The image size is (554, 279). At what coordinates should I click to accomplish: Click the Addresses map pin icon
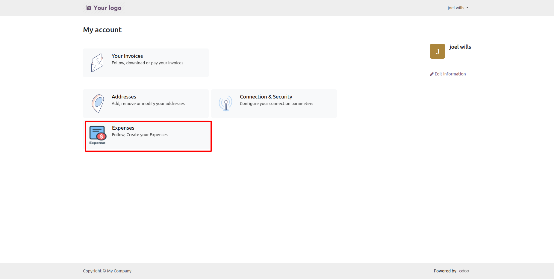click(x=98, y=103)
